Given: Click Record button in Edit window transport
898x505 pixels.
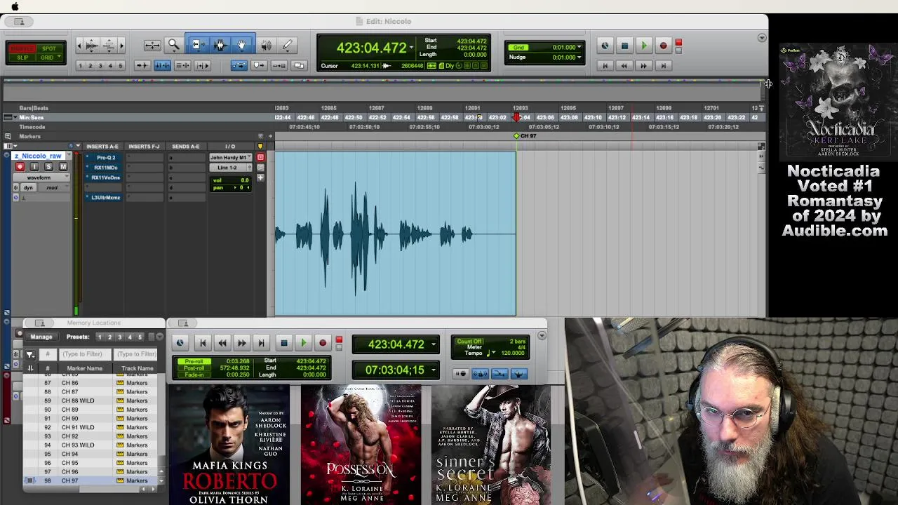Looking at the screenshot, I should pyautogui.click(x=663, y=46).
